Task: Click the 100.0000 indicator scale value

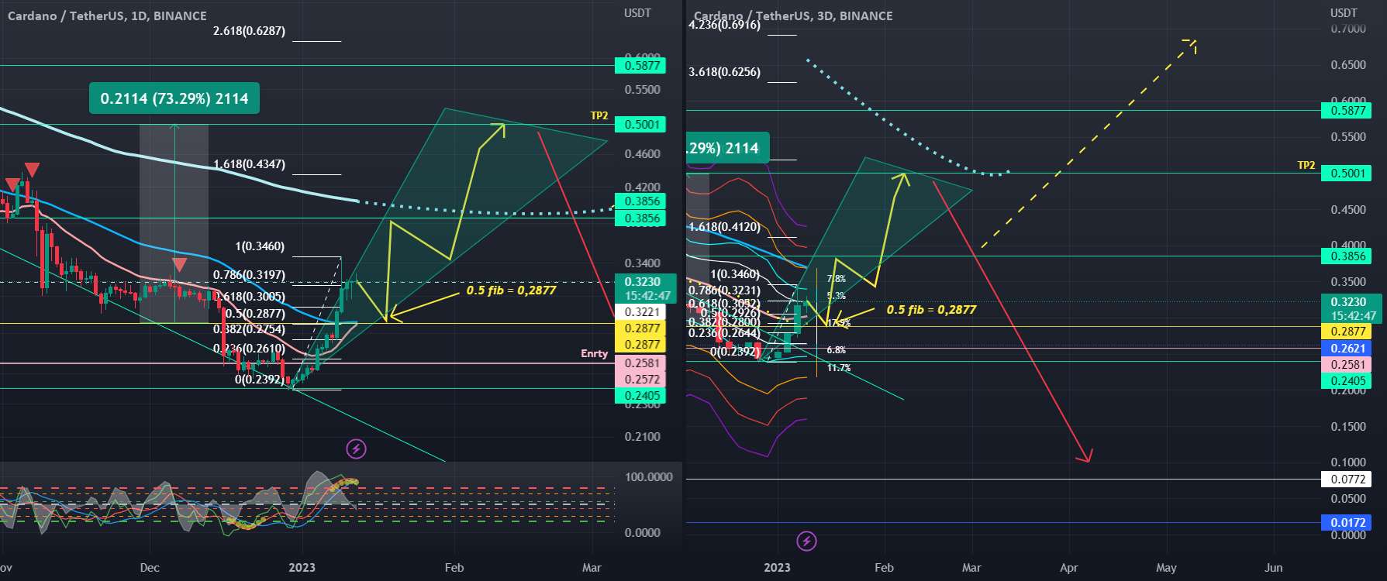Action: (649, 476)
